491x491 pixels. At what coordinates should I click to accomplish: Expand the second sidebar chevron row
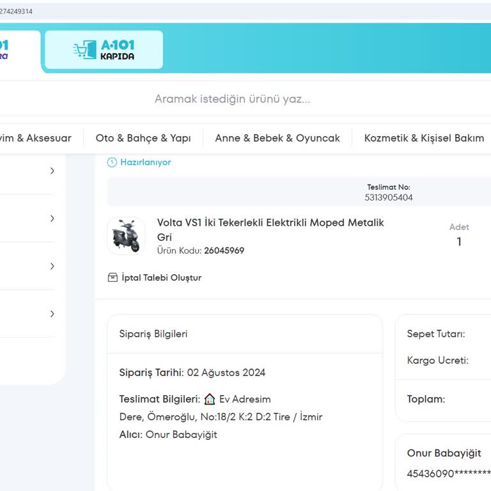tap(52, 219)
